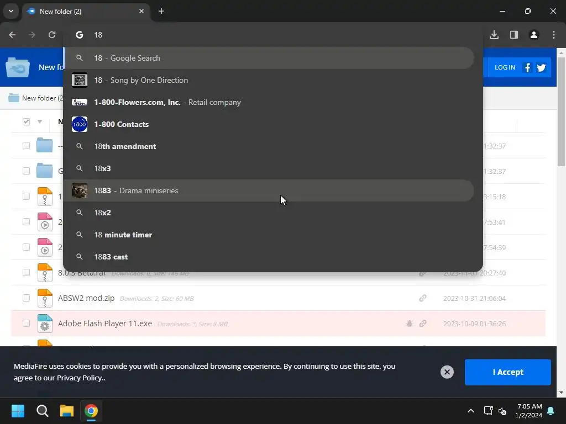The image size is (566, 424).
Task: Click 1-800-Flowers logo icon
Action: pos(80,102)
